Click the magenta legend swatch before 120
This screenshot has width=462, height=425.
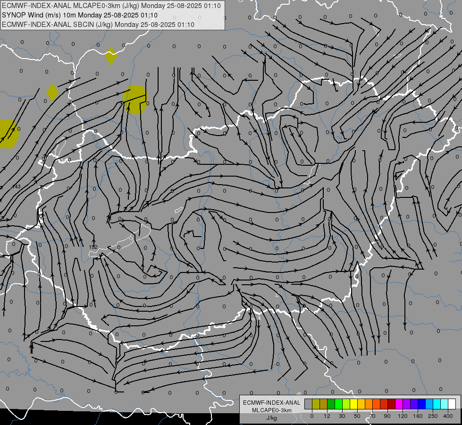[x=399, y=404]
